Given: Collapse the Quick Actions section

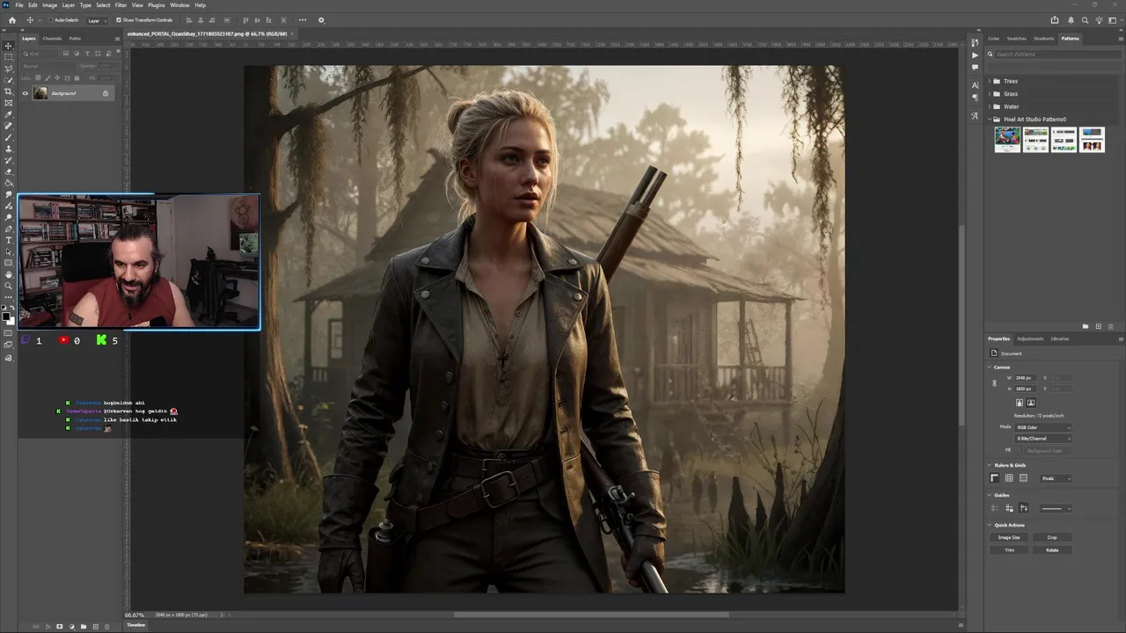Looking at the screenshot, I should tap(989, 525).
